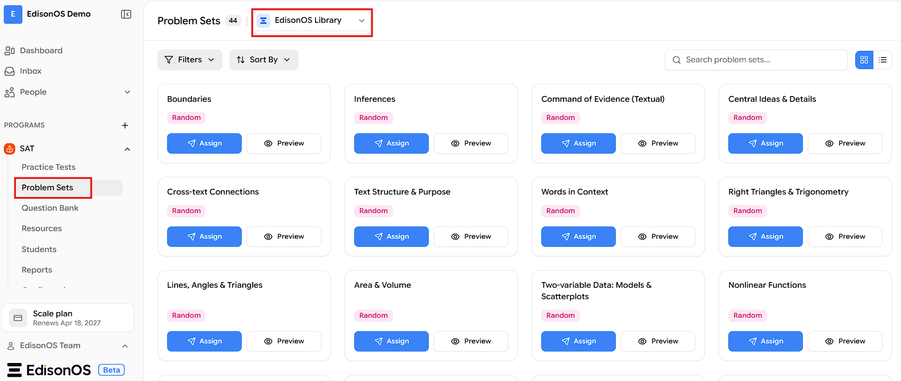Open Question Bank in SAT menu
Screen dimensions: 901x381
(50, 208)
